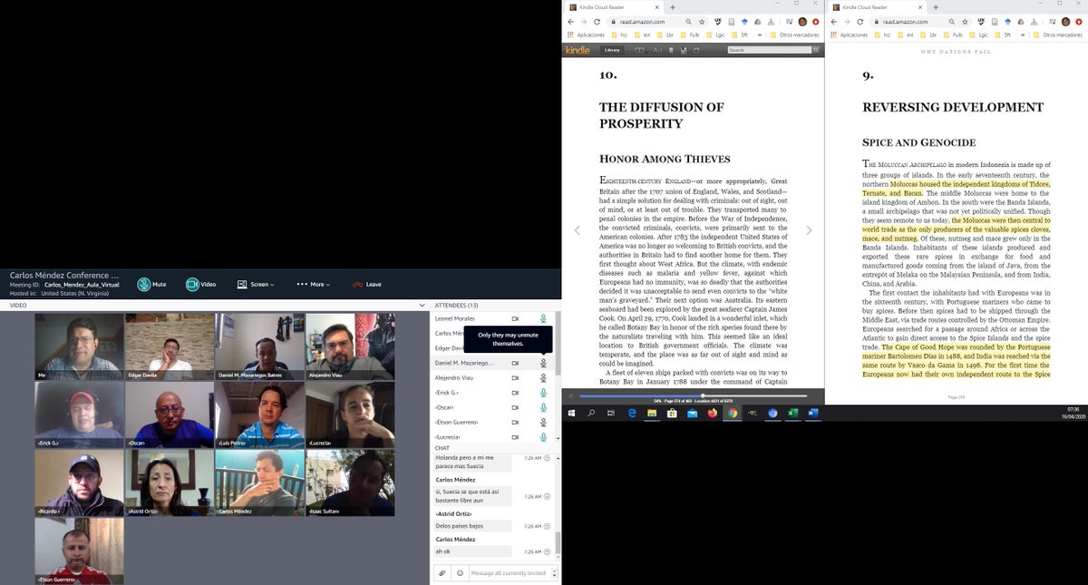Click Alejandro Viau's camera icon

pyautogui.click(x=515, y=377)
